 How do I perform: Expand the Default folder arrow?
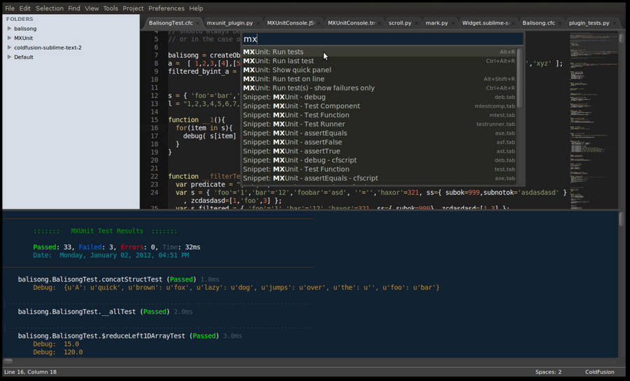[9, 57]
